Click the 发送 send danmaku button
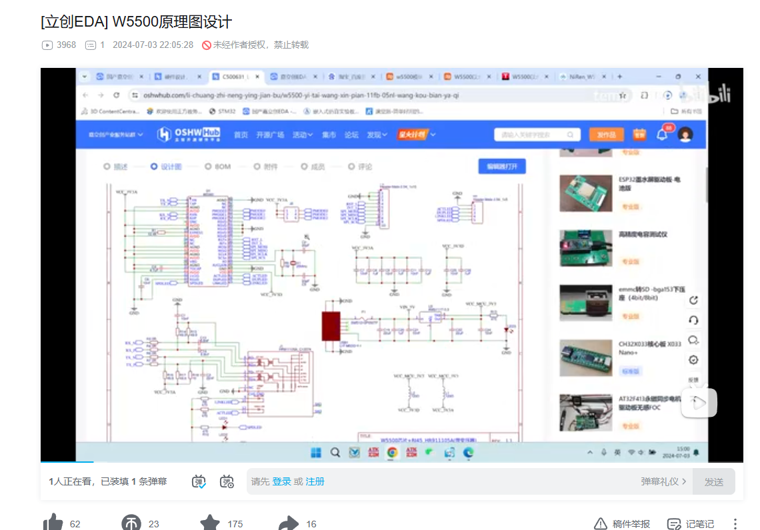Screen dimensions: 760x530 [x=713, y=481]
